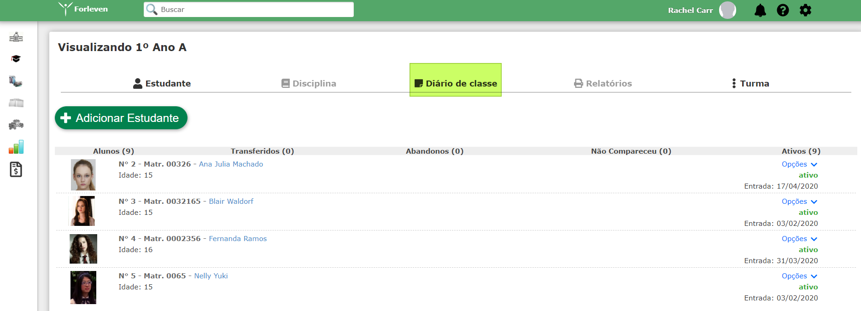Click the Forleven logo
Image resolution: width=861 pixels, height=311 pixels.
(83, 9)
